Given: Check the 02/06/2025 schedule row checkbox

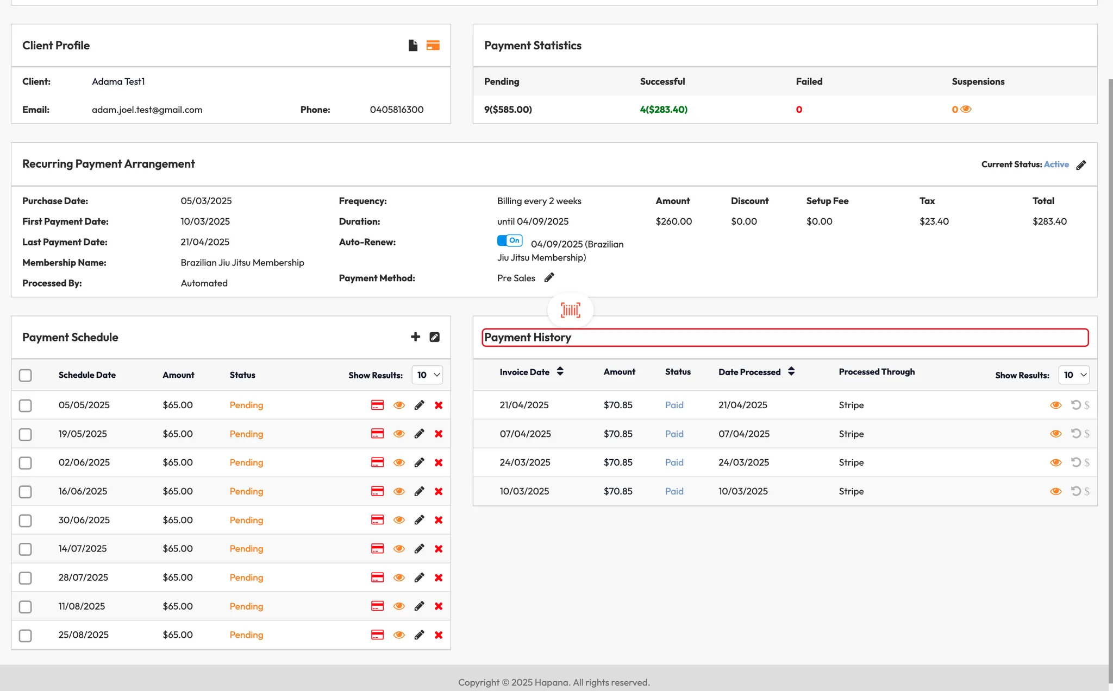Looking at the screenshot, I should pos(25,463).
